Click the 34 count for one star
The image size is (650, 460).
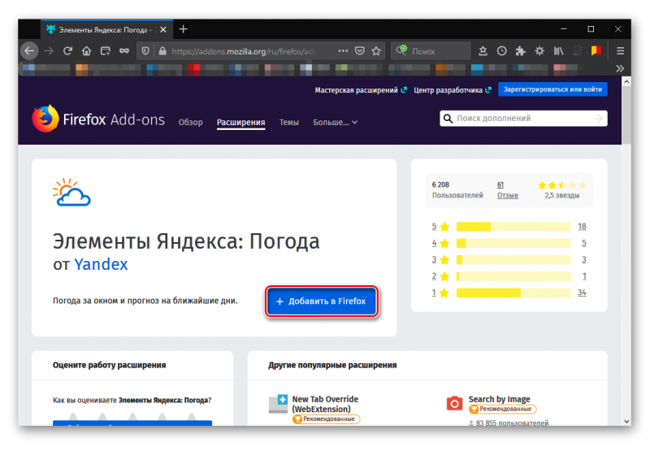pos(582,293)
